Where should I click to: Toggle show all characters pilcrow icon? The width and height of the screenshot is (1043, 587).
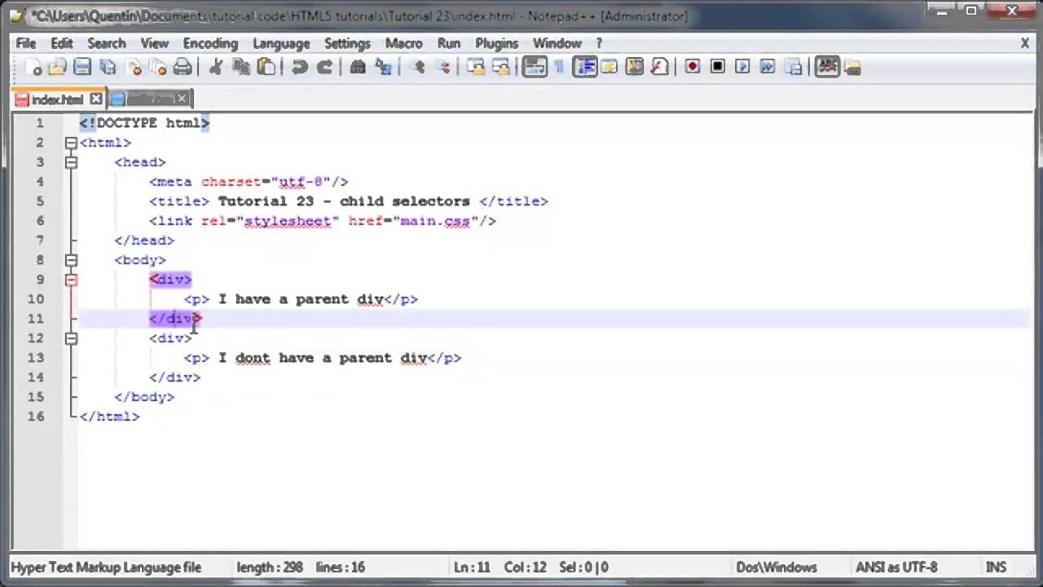click(559, 68)
